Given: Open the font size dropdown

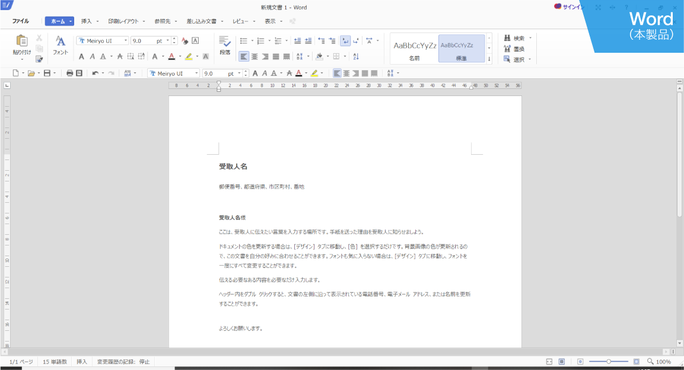Looking at the screenshot, I should [168, 40].
